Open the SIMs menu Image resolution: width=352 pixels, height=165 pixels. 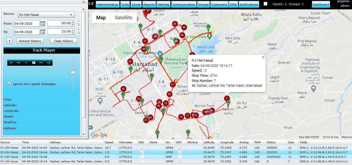click(x=233, y=5)
